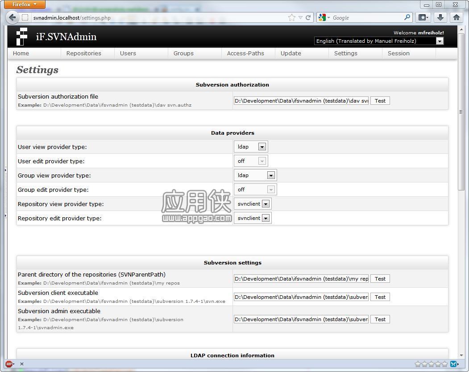Open the Adblock Plus status bar icon
The height and width of the screenshot is (372, 469).
tap(9, 364)
